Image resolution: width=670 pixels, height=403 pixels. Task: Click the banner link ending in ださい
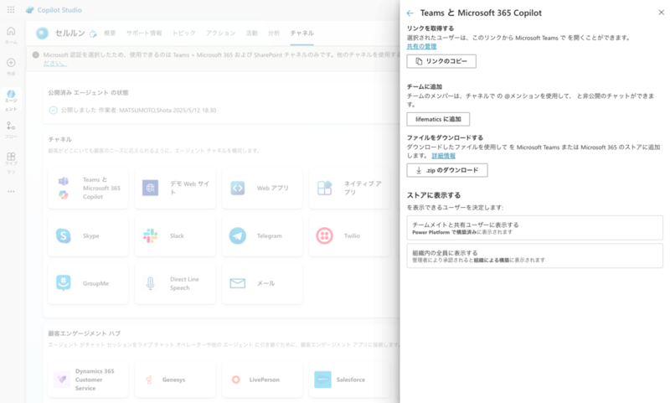pyautogui.click(x=55, y=63)
